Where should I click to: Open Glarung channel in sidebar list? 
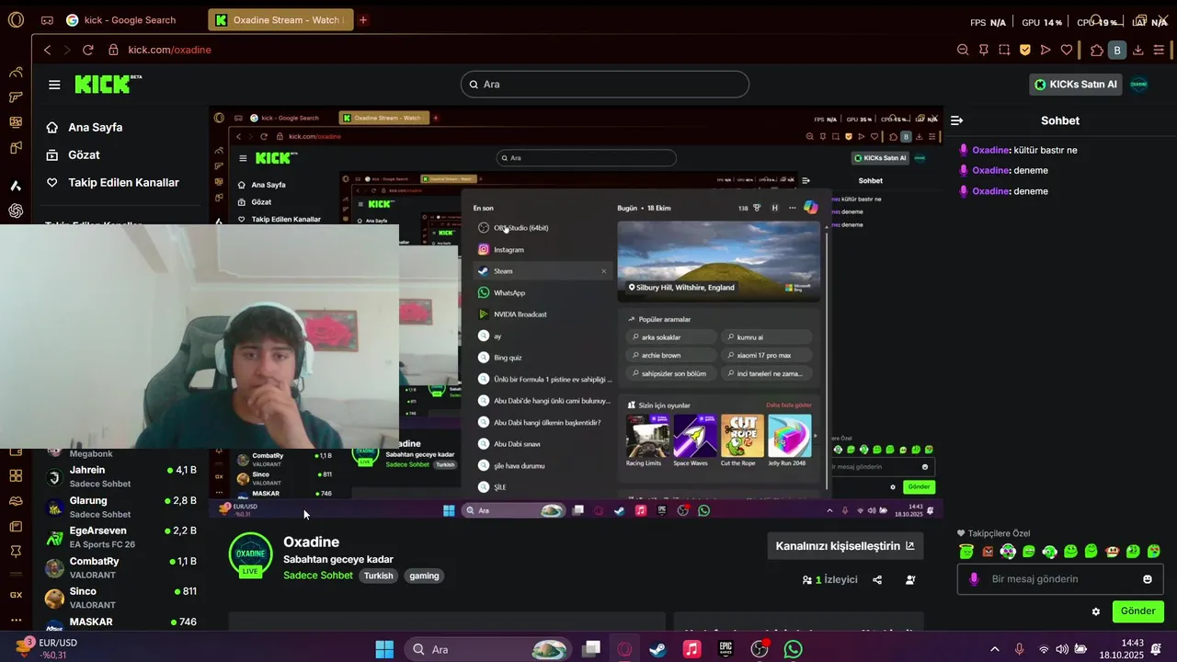(121, 507)
